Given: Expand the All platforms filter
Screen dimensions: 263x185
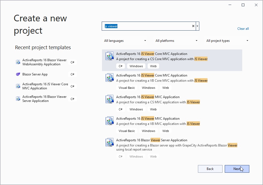Looking at the screenshot, I should pos(176,41).
